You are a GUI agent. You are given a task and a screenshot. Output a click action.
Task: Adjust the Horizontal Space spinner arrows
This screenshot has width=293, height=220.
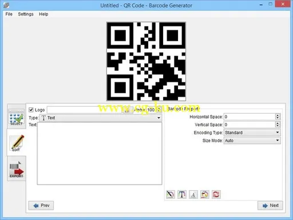[x=278, y=117]
